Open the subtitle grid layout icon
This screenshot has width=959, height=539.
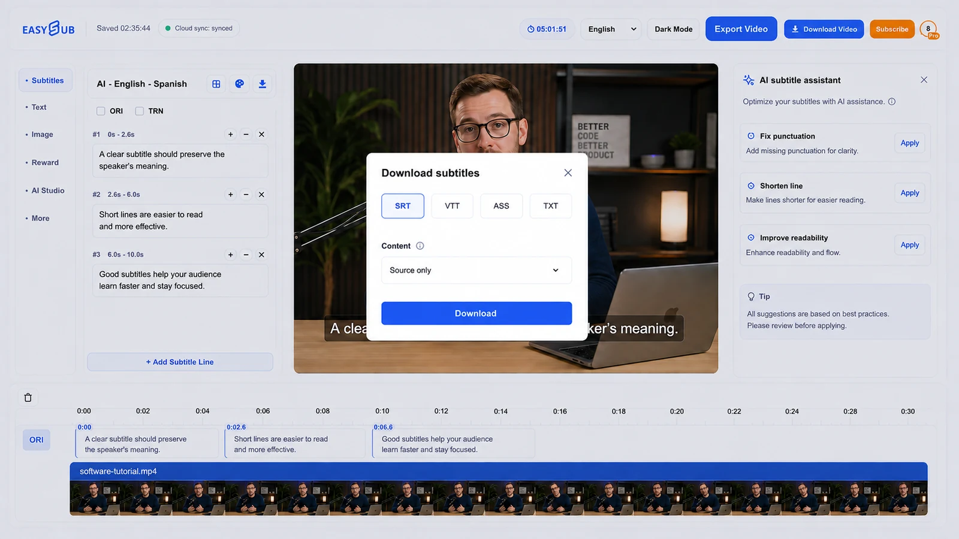tap(216, 84)
